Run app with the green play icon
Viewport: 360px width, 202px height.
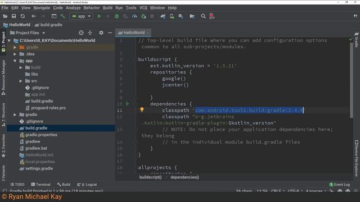point(99,16)
